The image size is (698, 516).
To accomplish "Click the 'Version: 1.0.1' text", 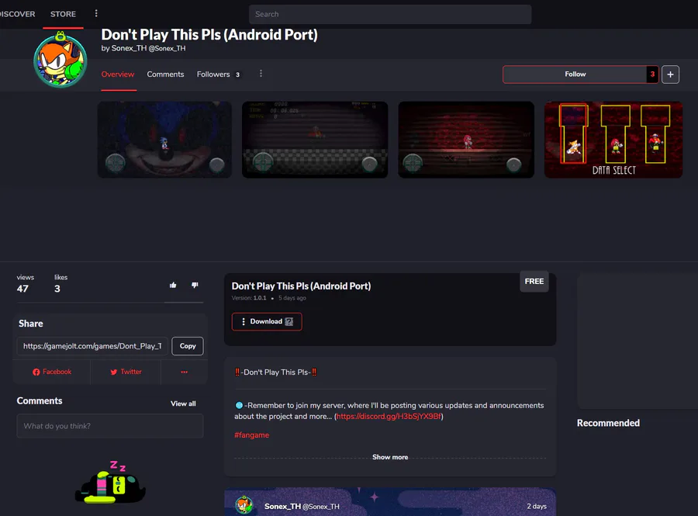I will coord(249,298).
